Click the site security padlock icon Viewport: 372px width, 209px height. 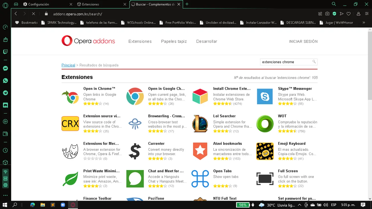tap(46, 14)
